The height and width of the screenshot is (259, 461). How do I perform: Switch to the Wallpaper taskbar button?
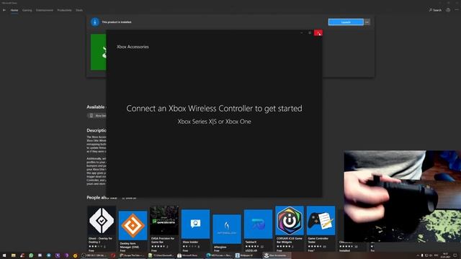(x=248, y=255)
